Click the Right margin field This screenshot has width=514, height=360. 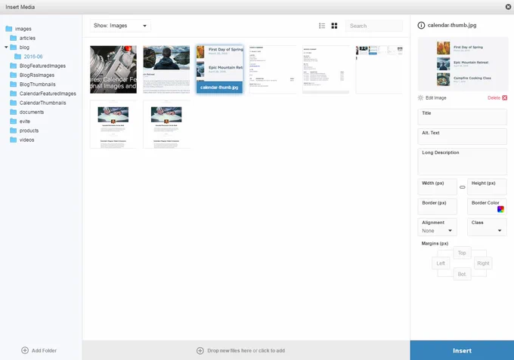click(x=483, y=263)
